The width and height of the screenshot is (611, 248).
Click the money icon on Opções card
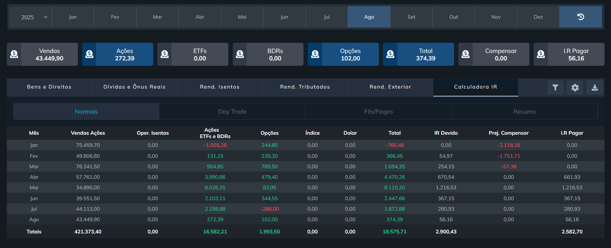pyautogui.click(x=315, y=54)
